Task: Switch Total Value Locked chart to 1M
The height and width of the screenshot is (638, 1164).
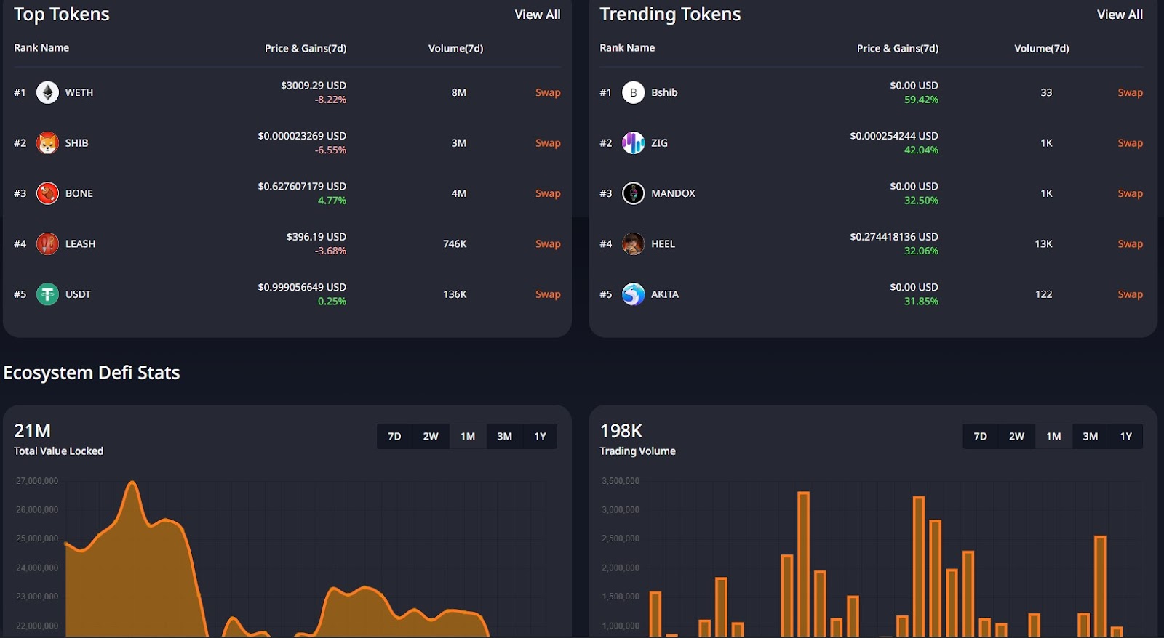Action: pos(468,436)
